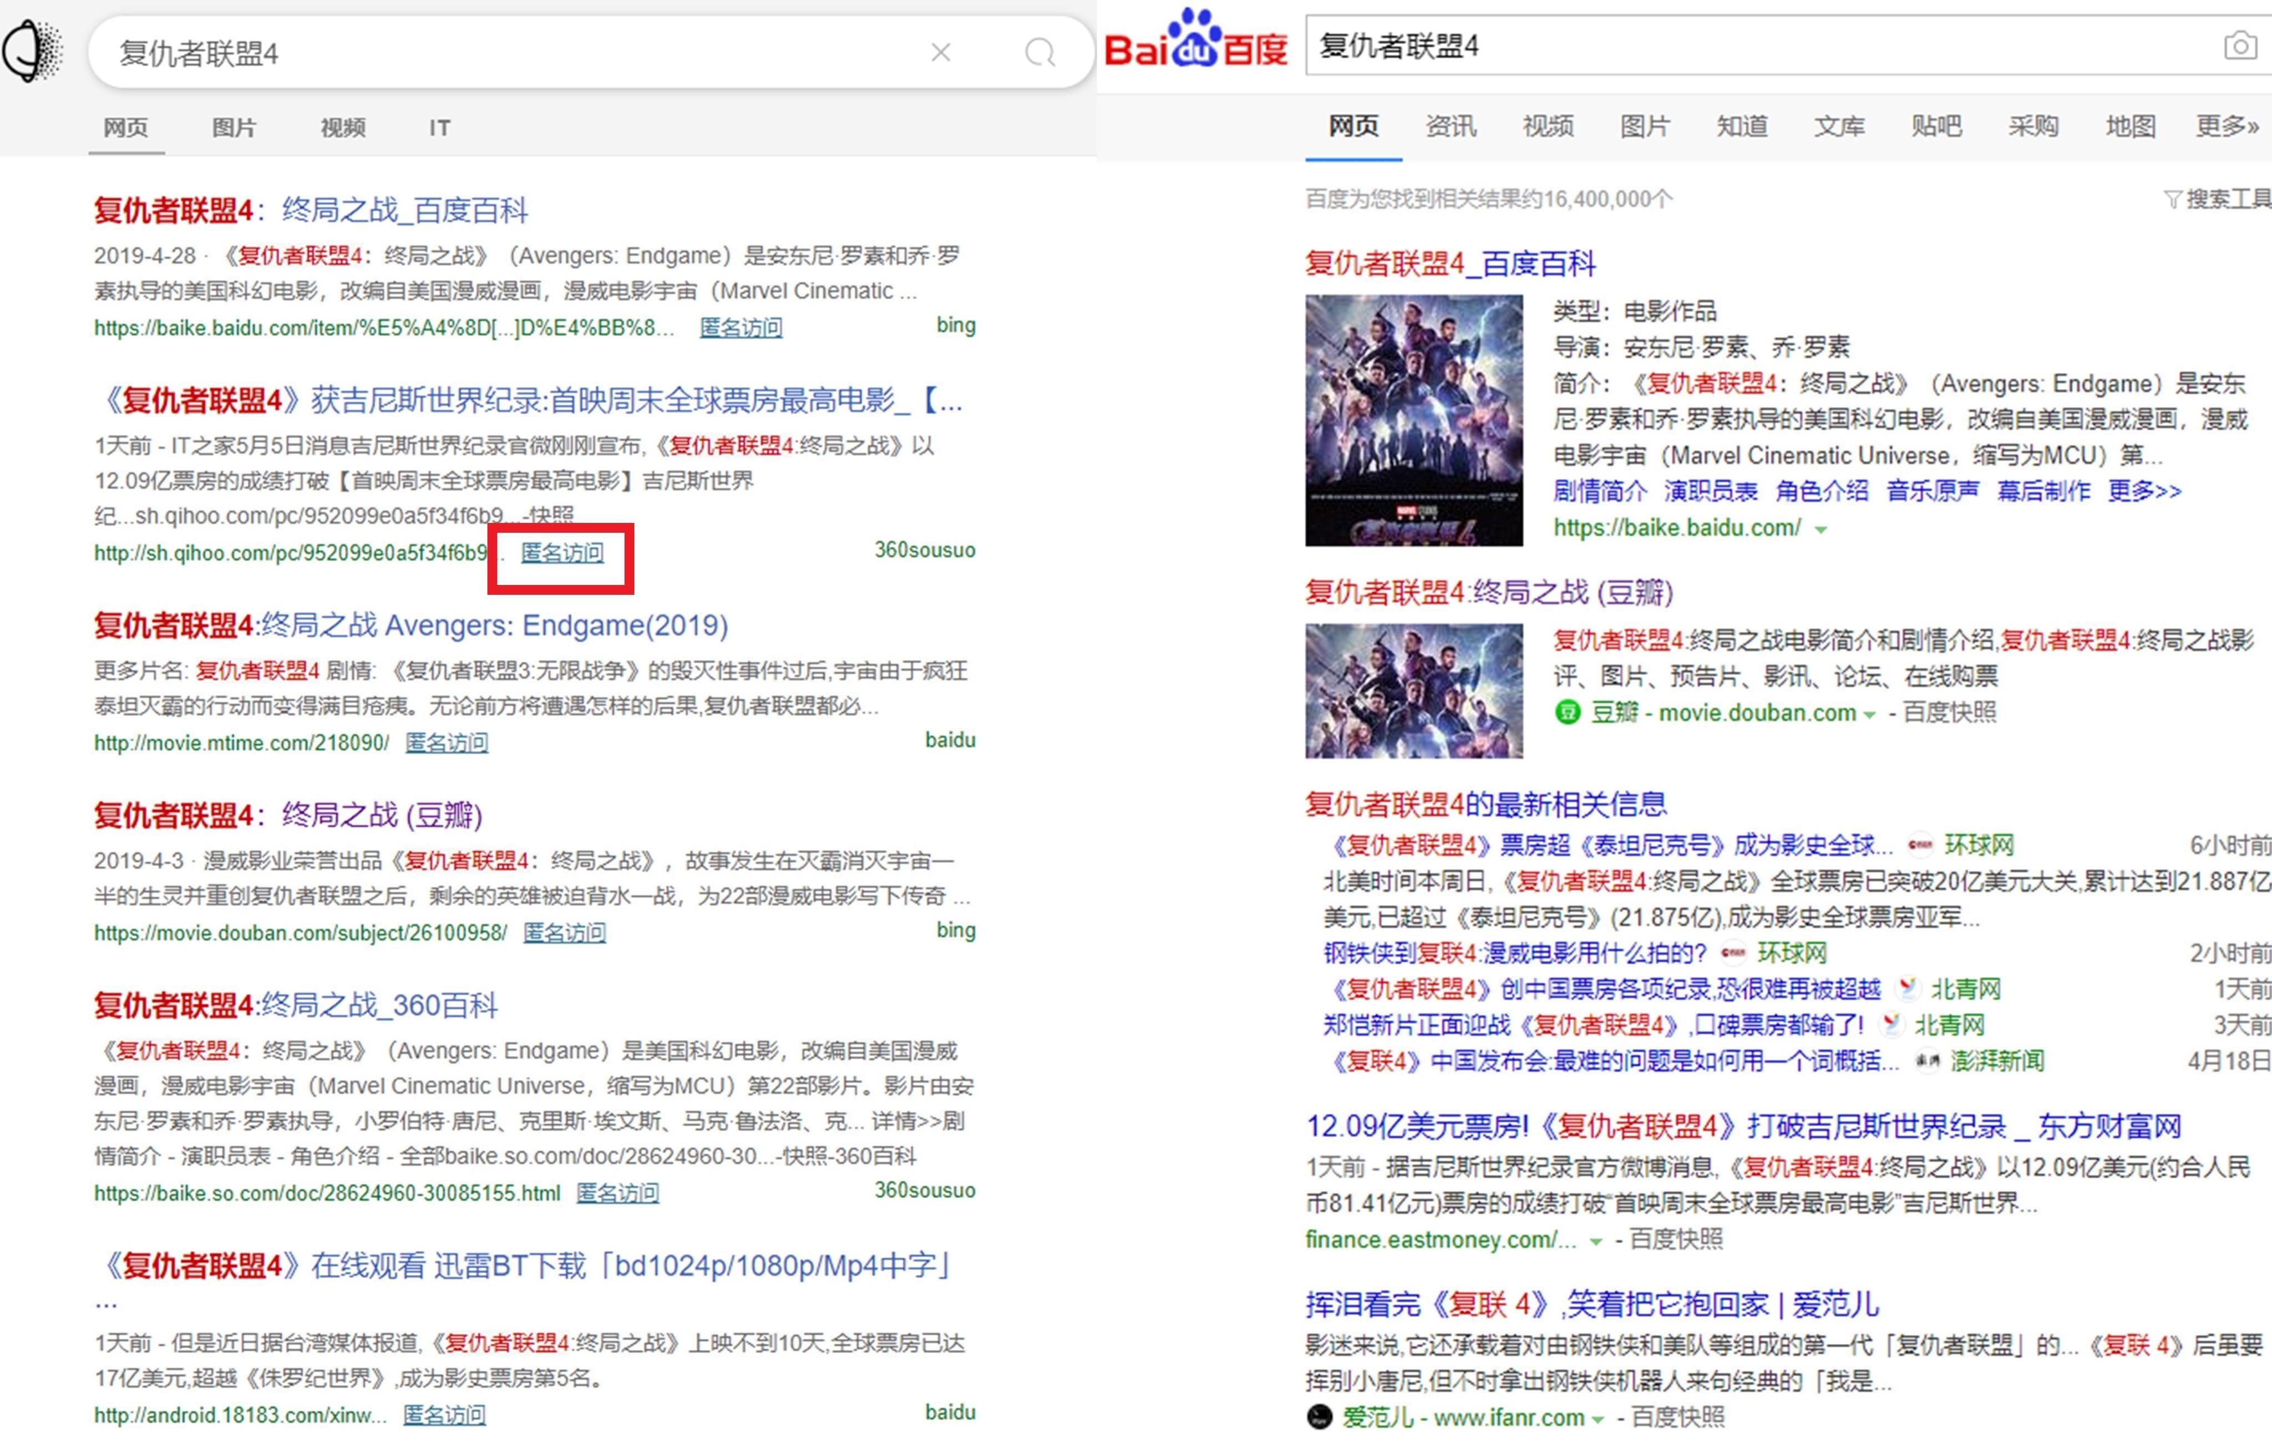The height and width of the screenshot is (1454, 2272).
Task: Open Baidu 资讯 tab
Action: pyautogui.click(x=1451, y=126)
